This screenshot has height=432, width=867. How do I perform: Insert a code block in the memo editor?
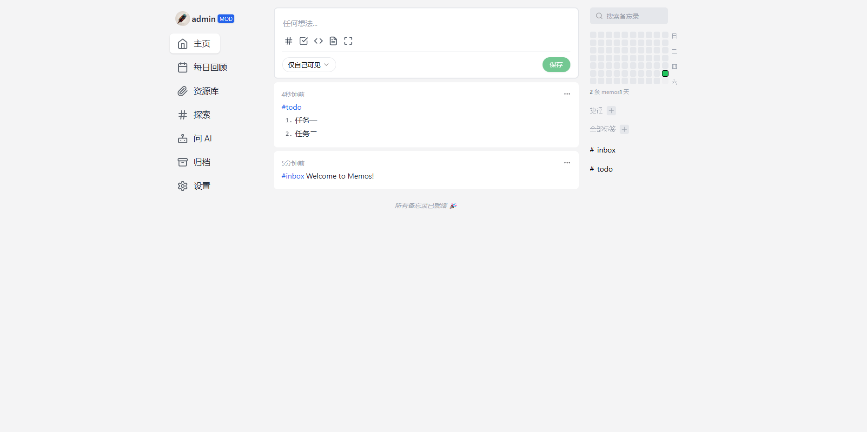[x=318, y=41]
